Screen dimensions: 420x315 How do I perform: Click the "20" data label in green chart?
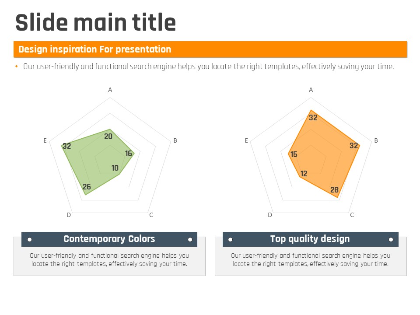[x=108, y=136]
